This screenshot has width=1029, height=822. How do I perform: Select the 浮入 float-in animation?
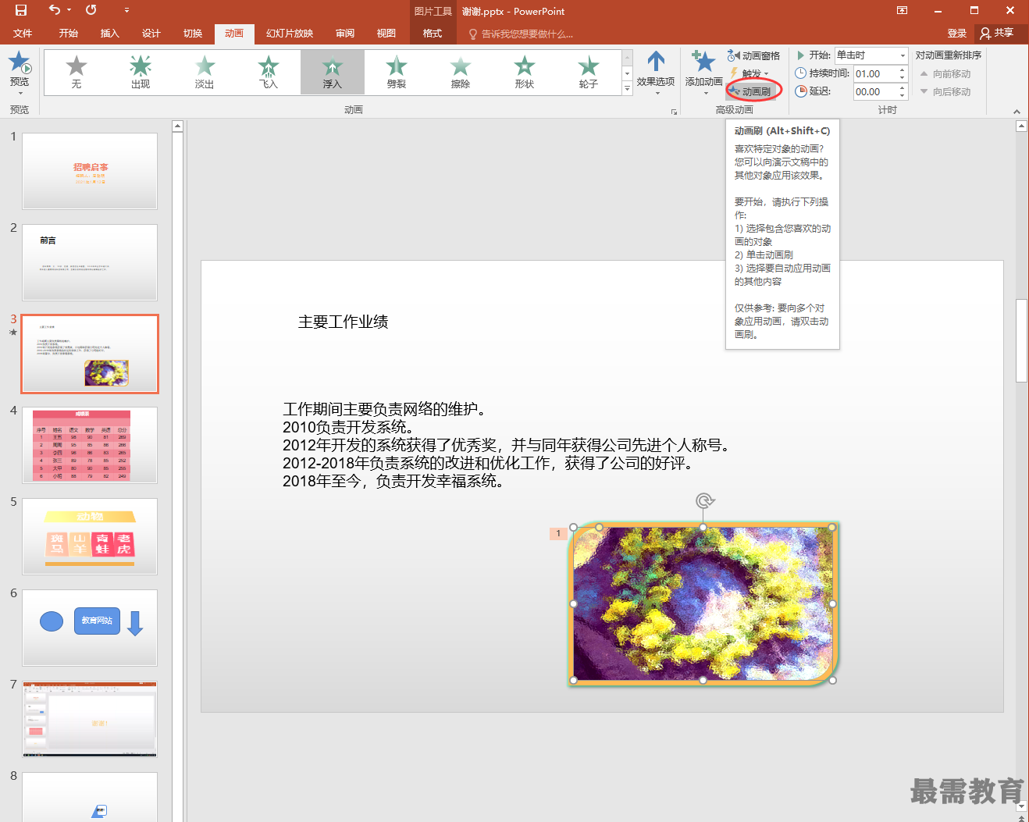[333, 73]
